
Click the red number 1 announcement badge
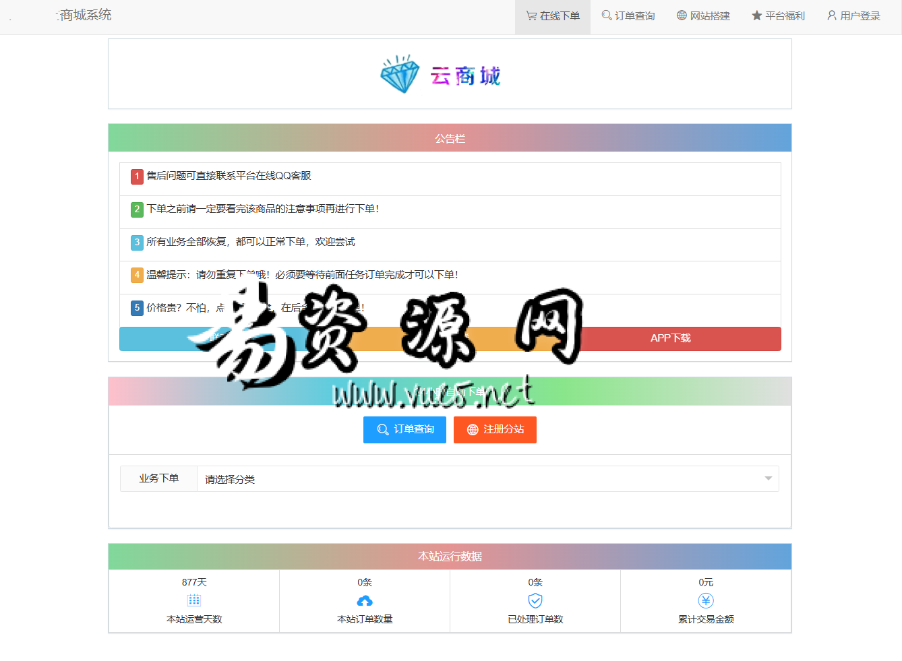point(137,177)
